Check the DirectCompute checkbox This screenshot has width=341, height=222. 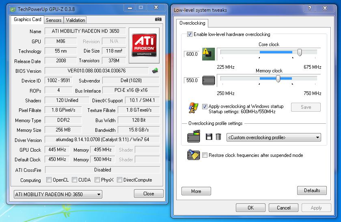point(119,180)
